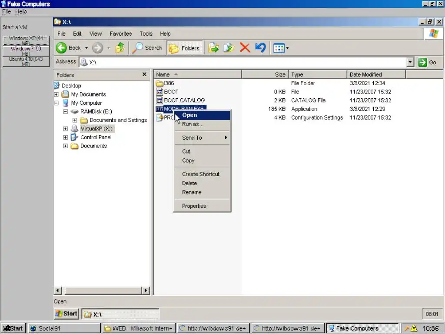Select the RAMDisk (B:) drive icon
Viewport: 445px width, 334px height.
coord(74,111)
